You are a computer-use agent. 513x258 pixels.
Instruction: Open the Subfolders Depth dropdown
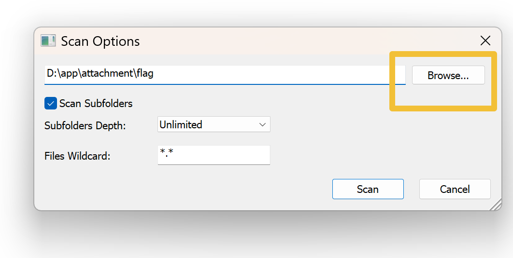pos(214,124)
